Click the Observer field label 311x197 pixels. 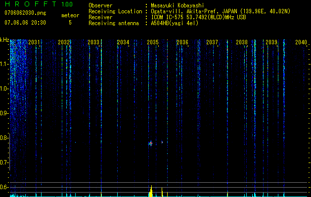100,5
